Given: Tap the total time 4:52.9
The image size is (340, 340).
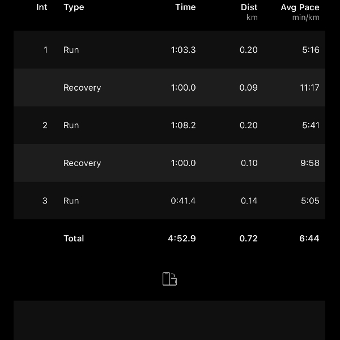Looking at the screenshot, I should tap(182, 239).
